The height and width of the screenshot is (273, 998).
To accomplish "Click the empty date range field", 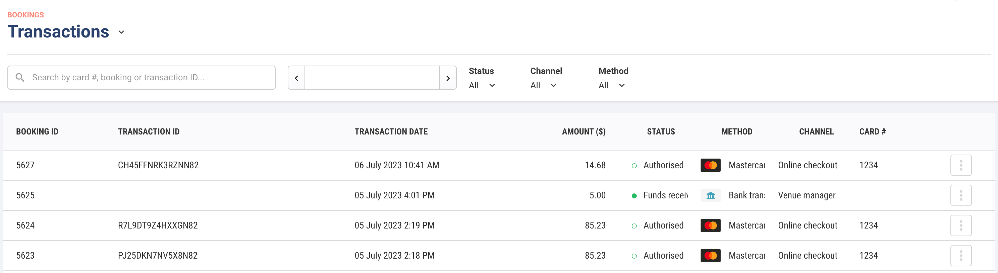I will point(372,78).
